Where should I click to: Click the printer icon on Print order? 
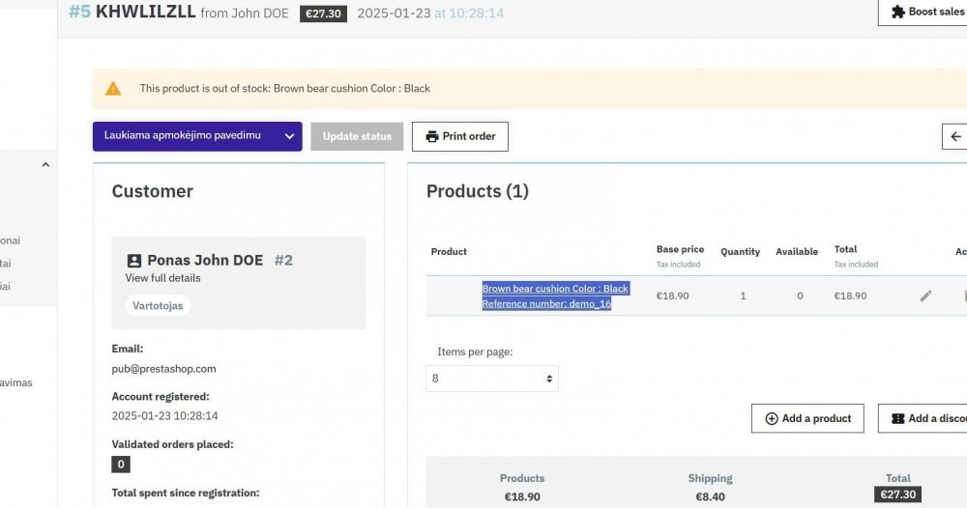coord(432,136)
